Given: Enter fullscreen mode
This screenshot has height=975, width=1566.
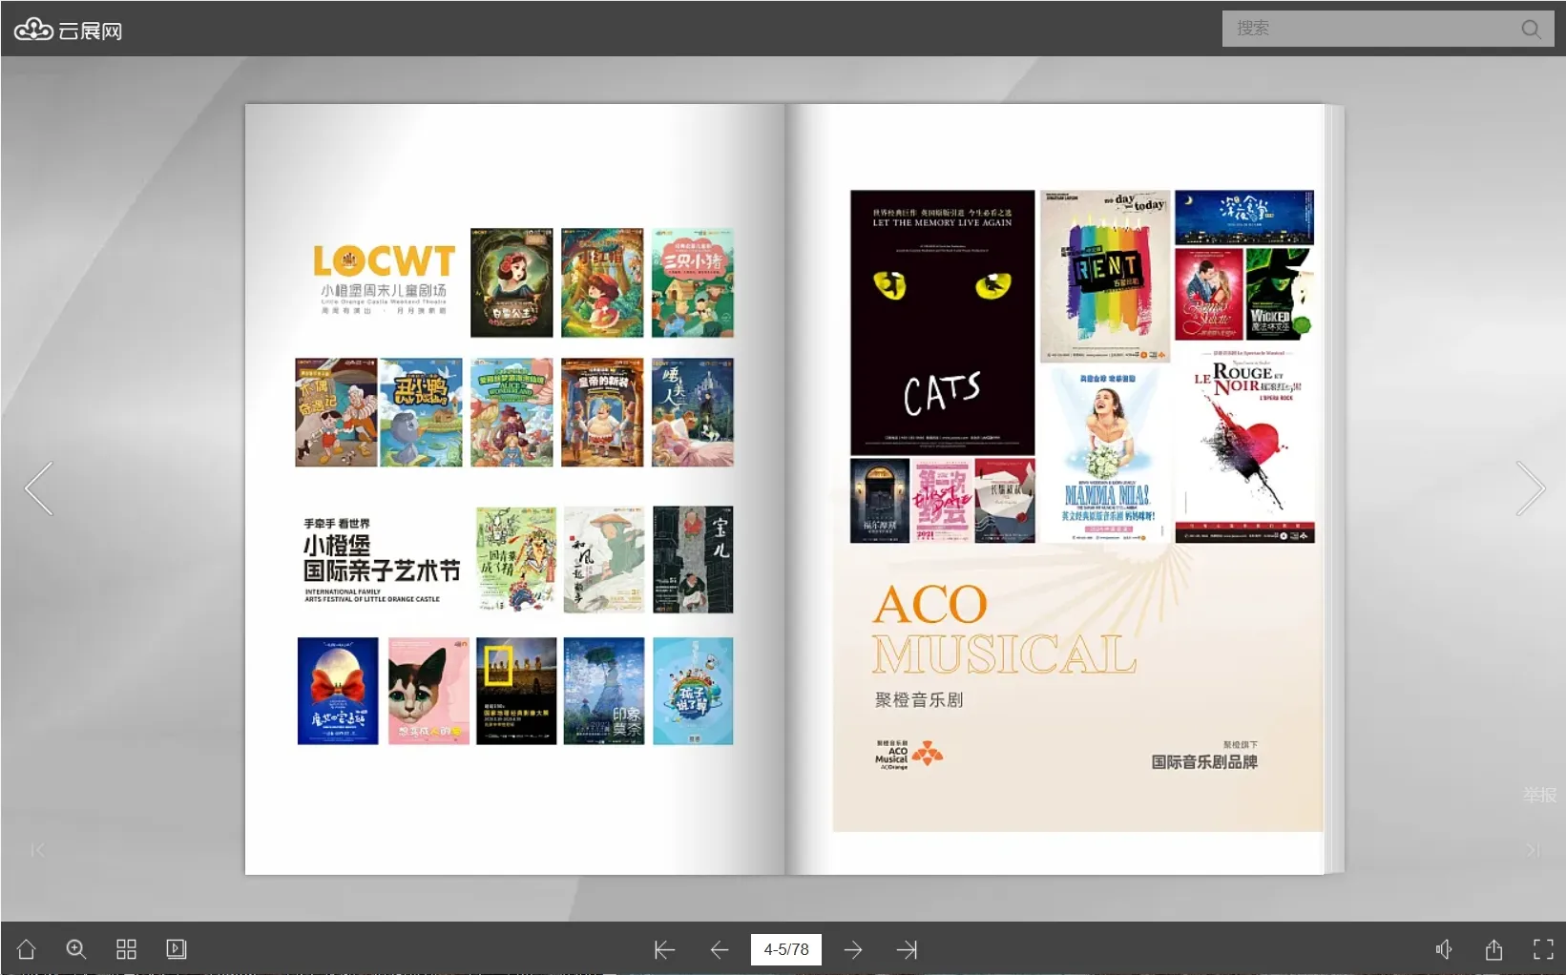Looking at the screenshot, I should [1543, 949].
